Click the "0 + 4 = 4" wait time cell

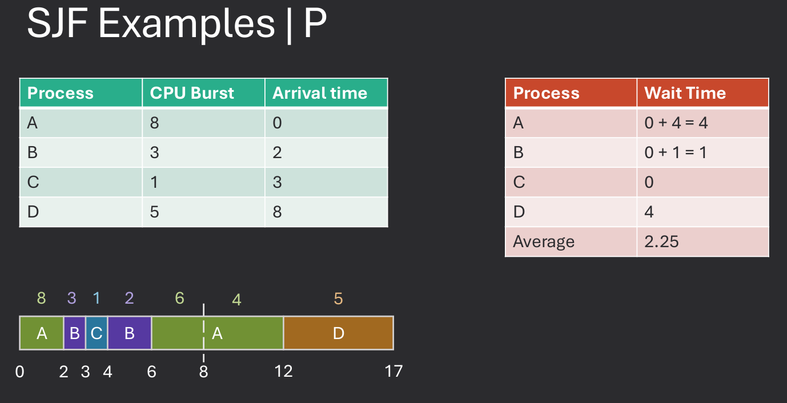coord(676,123)
